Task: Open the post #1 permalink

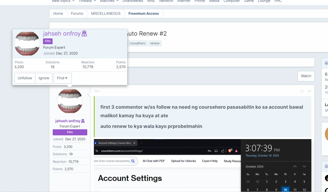Action: coord(309,91)
